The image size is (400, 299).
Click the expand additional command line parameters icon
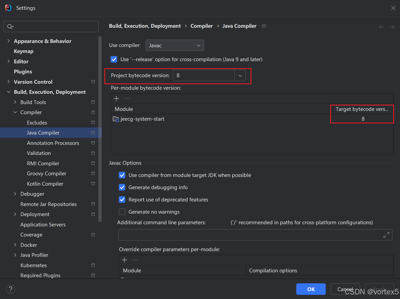[386, 235]
